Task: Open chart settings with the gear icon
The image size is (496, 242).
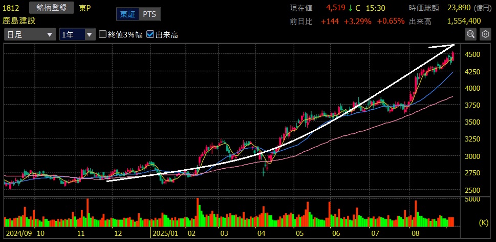Action: coord(485,34)
